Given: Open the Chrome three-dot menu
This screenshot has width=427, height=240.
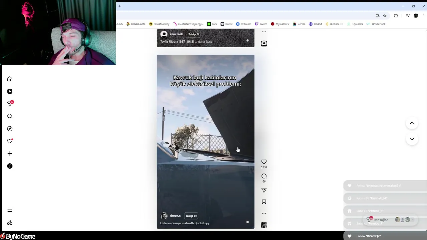Looking at the screenshot, I should [x=424, y=16].
